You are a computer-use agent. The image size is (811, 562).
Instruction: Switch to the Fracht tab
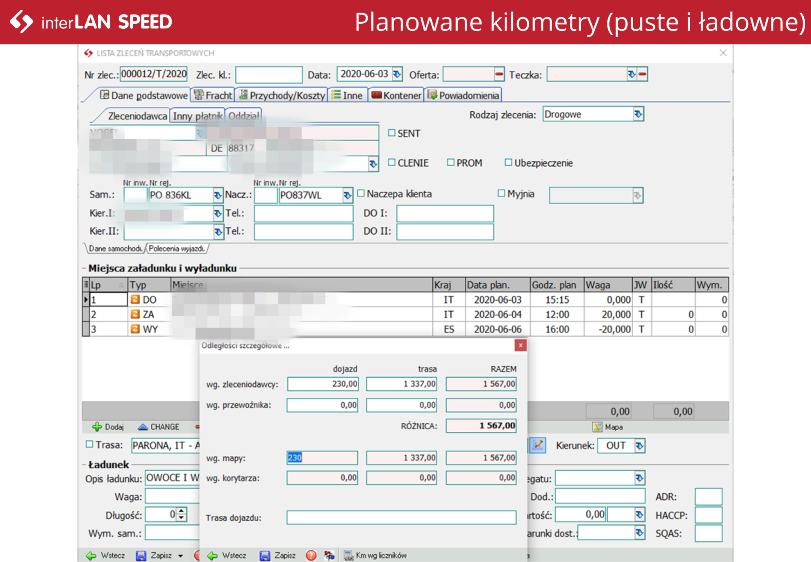pos(213,95)
